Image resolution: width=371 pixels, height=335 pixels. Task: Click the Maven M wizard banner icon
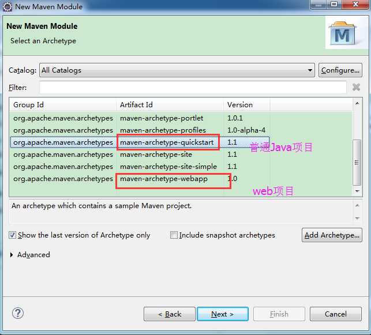(x=342, y=33)
